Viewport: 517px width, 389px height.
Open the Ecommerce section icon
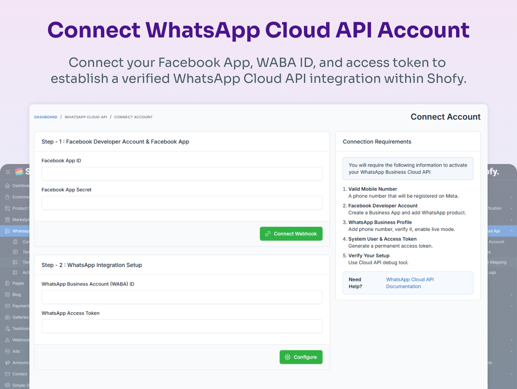(7, 197)
